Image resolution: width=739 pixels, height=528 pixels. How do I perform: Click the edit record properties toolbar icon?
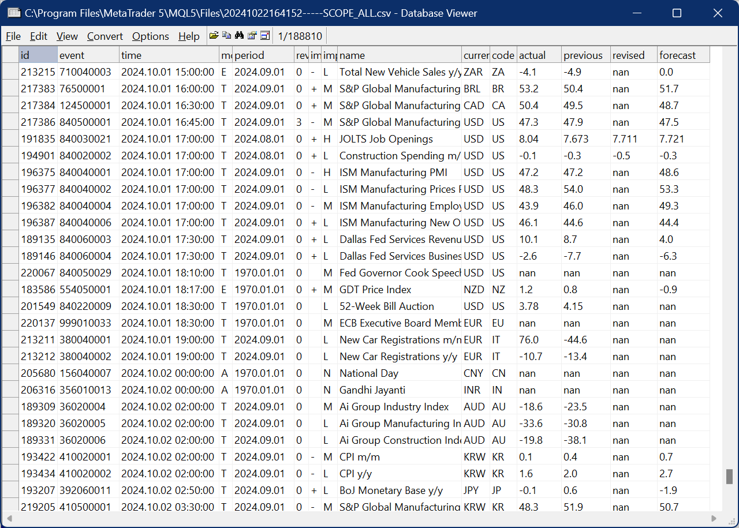point(252,35)
